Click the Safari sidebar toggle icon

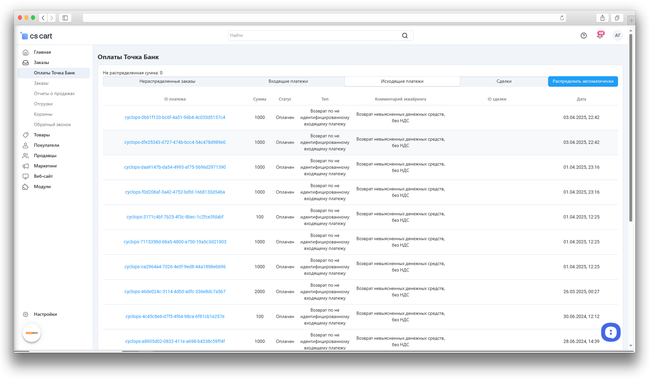65,18
